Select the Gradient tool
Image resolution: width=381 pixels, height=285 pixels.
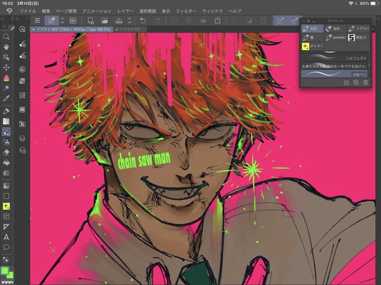click(6, 186)
